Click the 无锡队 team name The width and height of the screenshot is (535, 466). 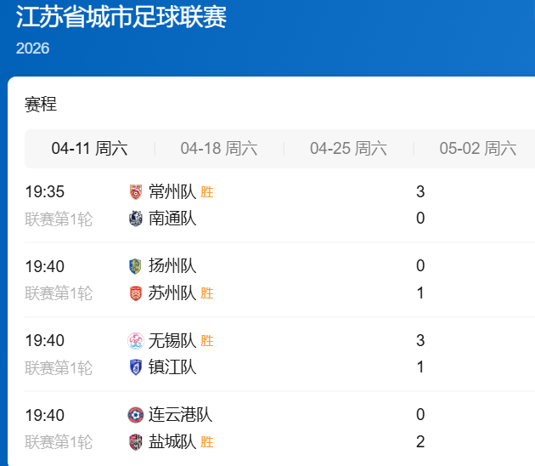[172, 341]
